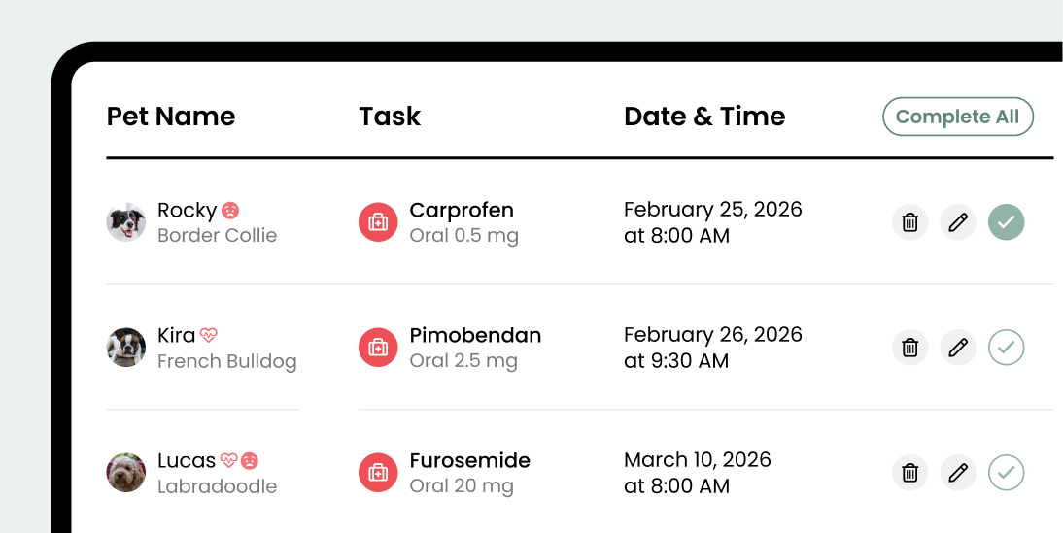Delete Rocky's Carprofen task with trash icon

coord(909,222)
